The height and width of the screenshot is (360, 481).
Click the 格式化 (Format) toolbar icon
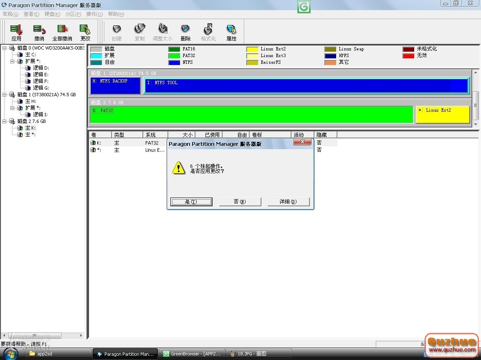[208, 32]
